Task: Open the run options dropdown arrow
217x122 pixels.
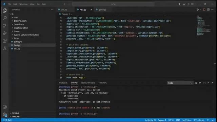Action: pos(200,10)
